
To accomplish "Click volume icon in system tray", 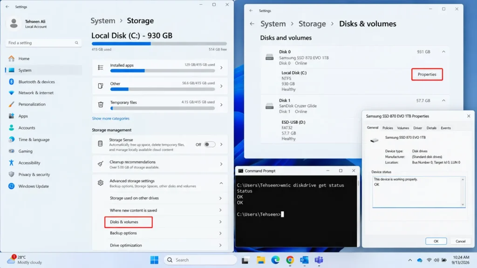I will (x=436, y=260).
